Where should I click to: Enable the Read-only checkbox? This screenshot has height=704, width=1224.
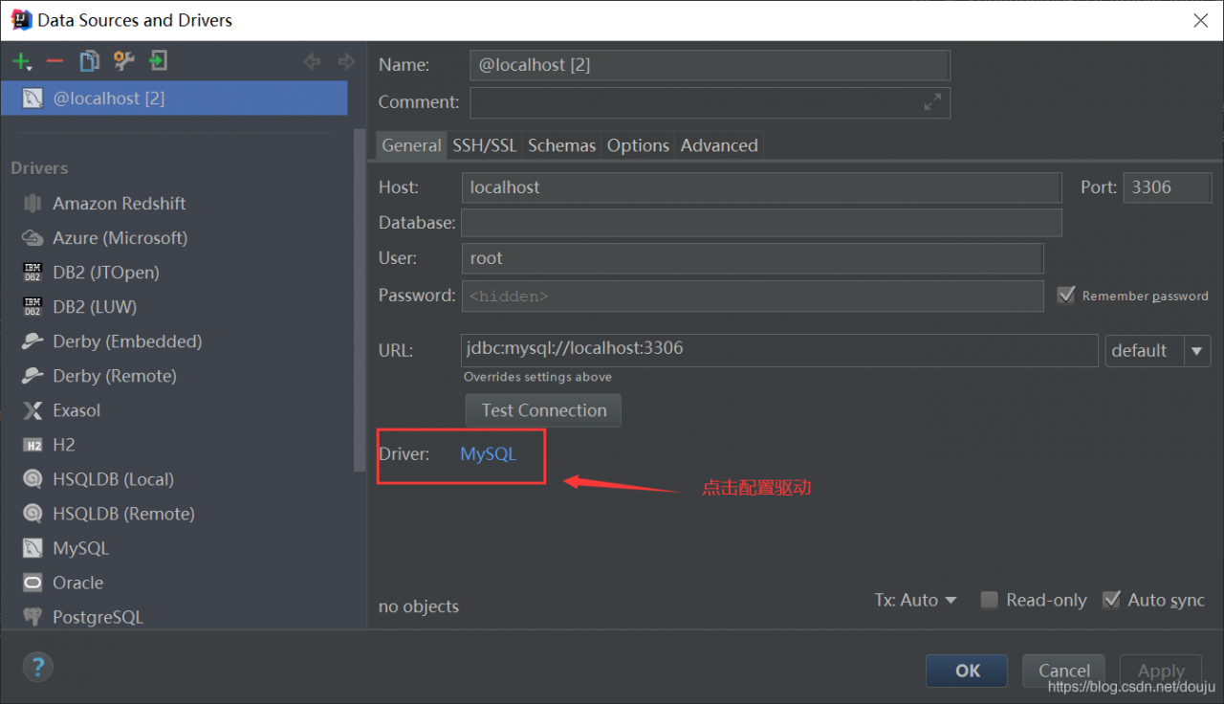(990, 600)
